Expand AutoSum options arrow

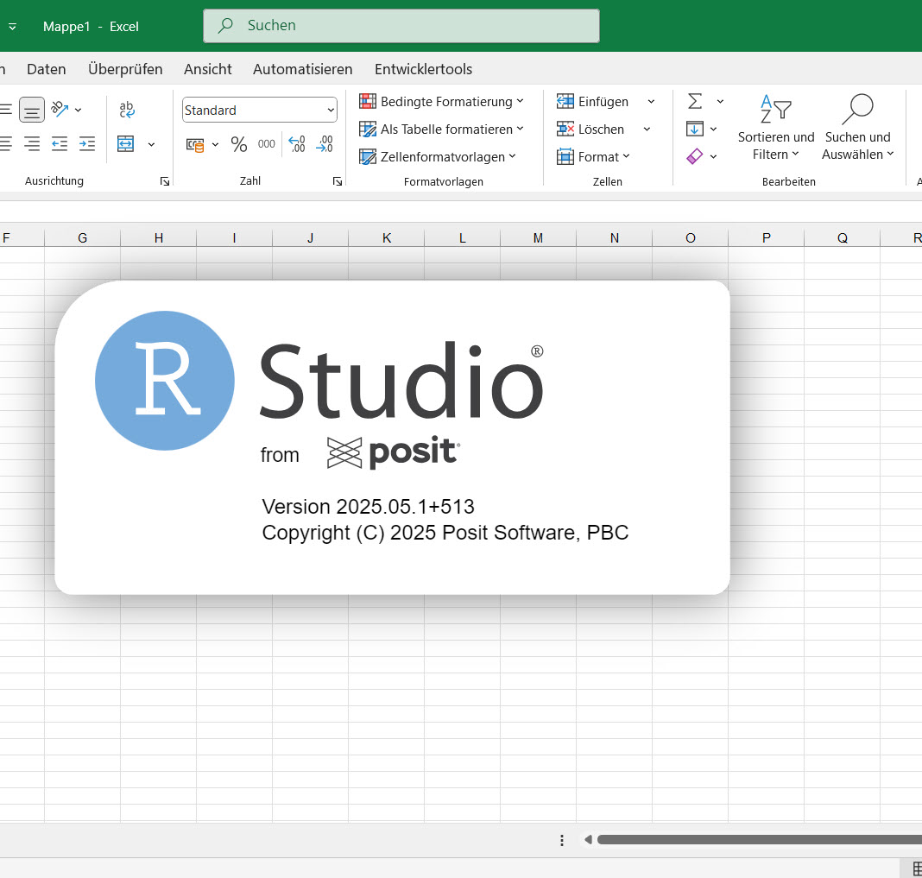click(720, 102)
